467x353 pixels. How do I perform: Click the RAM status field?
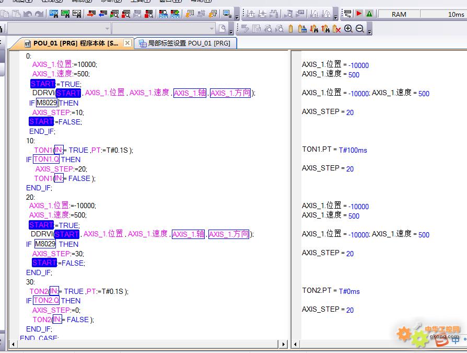(399, 14)
